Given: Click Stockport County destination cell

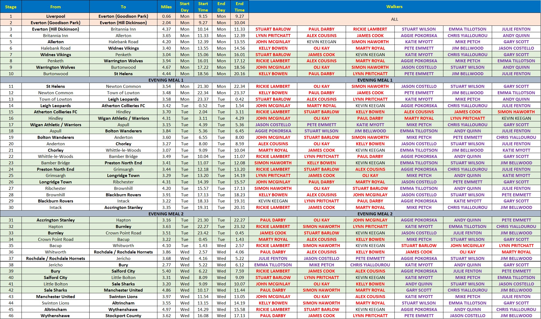Looking at the screenshot, I should 123,316.
